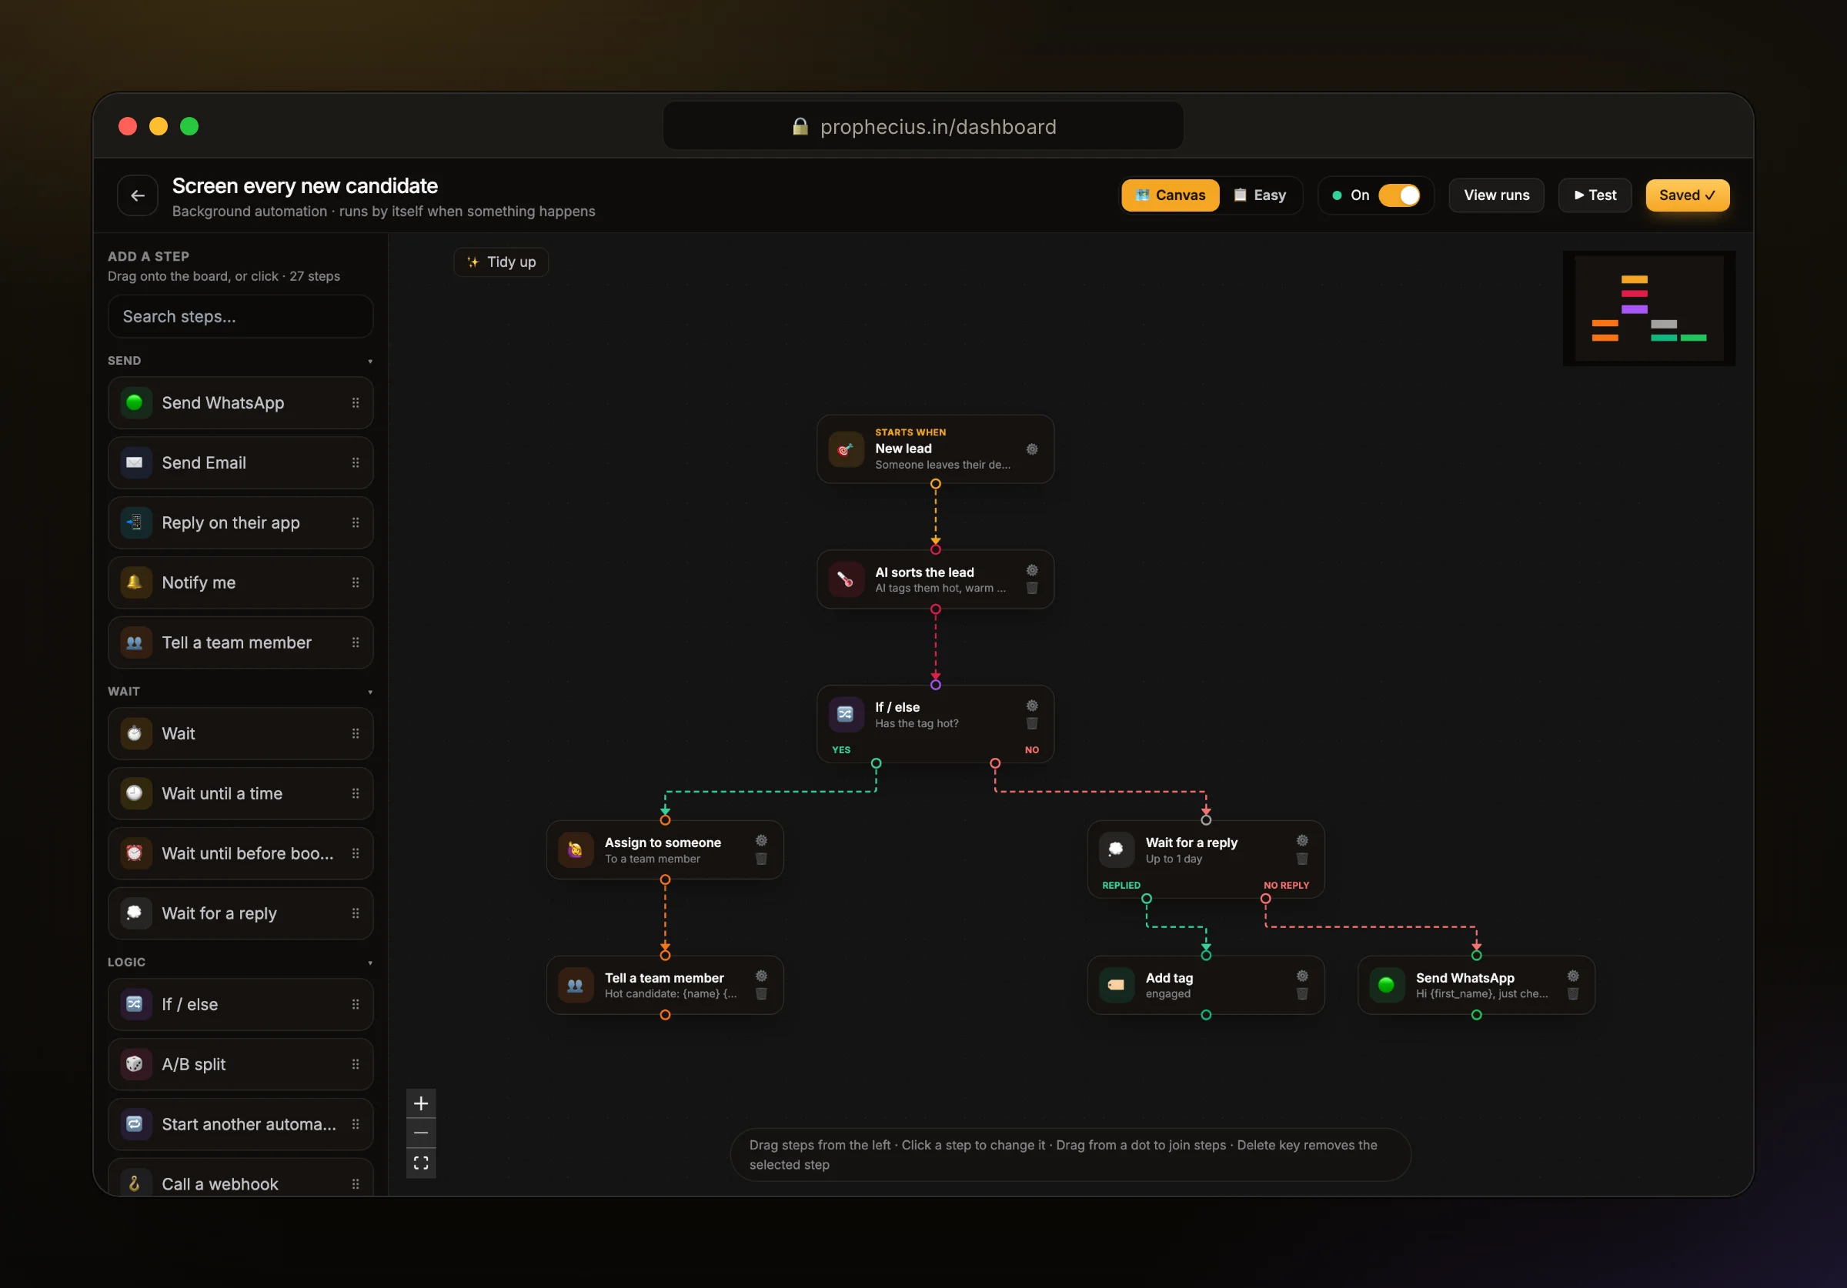Delete the Assign to someone step with trash icon

(761, 859)
